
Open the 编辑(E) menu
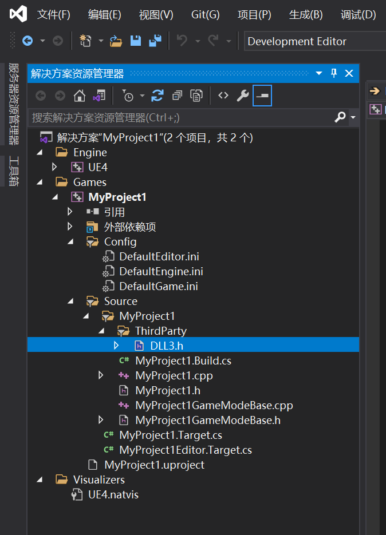point(105,14)
